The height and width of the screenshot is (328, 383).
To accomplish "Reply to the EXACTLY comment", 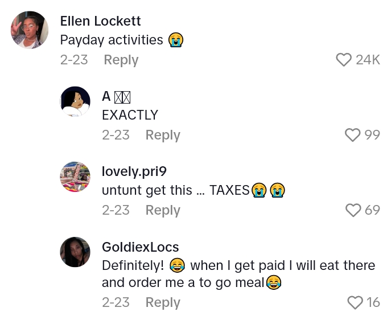I will 163,135.
